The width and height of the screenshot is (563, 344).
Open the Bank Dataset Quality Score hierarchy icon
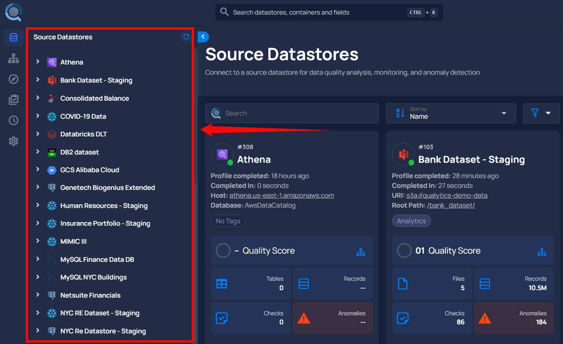tap(542, 252)
